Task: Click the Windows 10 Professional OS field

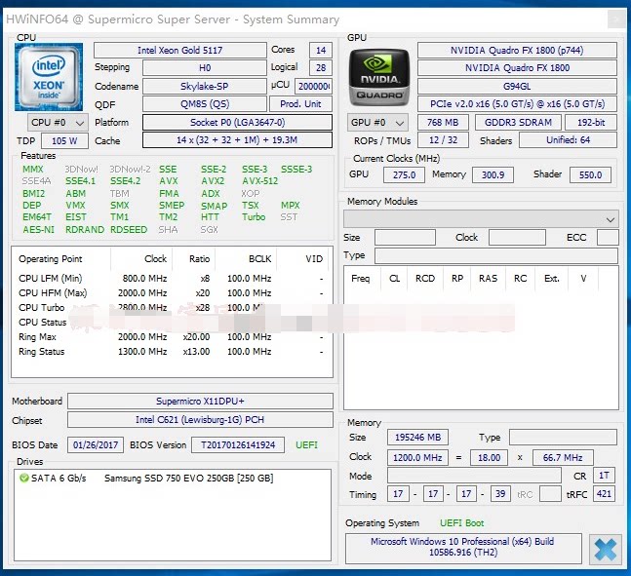Action: [x=463, y=547]
